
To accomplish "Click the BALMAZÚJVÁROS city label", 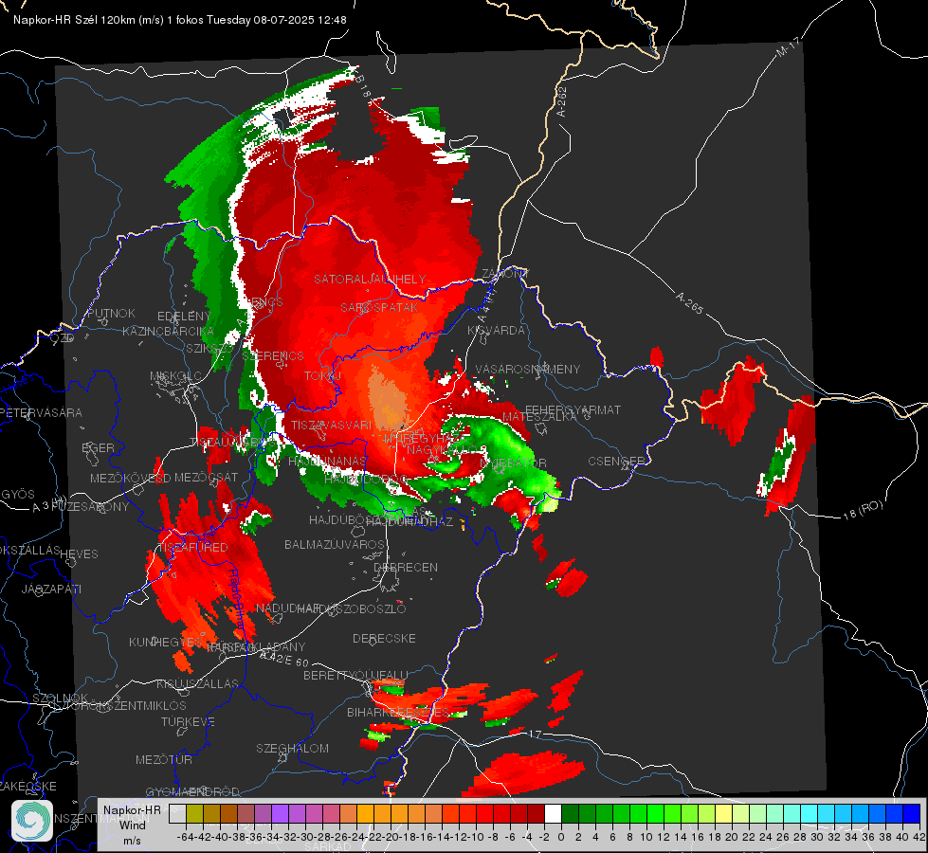I will point(335,544).
